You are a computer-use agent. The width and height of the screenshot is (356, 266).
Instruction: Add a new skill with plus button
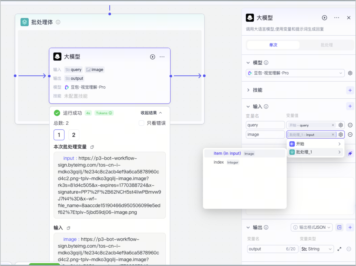[350, 90]
